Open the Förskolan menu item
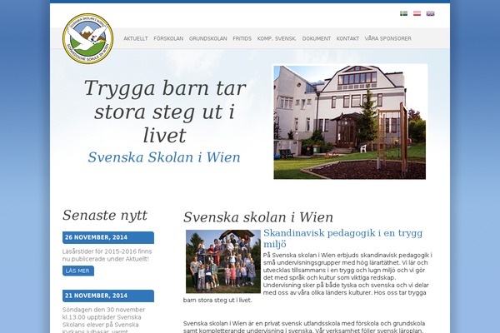500x333 pixels. [x=168, y=38]
